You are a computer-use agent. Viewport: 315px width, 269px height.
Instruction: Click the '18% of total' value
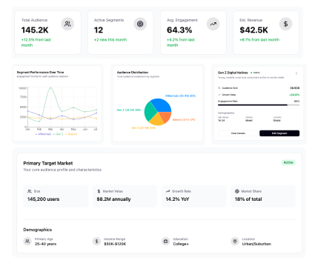(x=248, y=199)
